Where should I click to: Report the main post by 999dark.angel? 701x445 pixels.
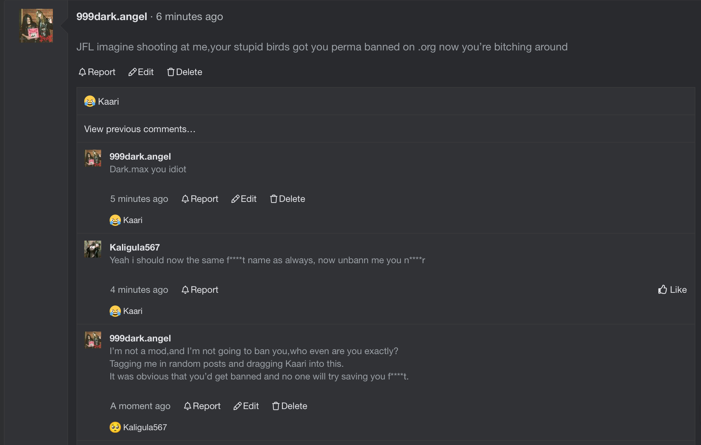(97, 72)
